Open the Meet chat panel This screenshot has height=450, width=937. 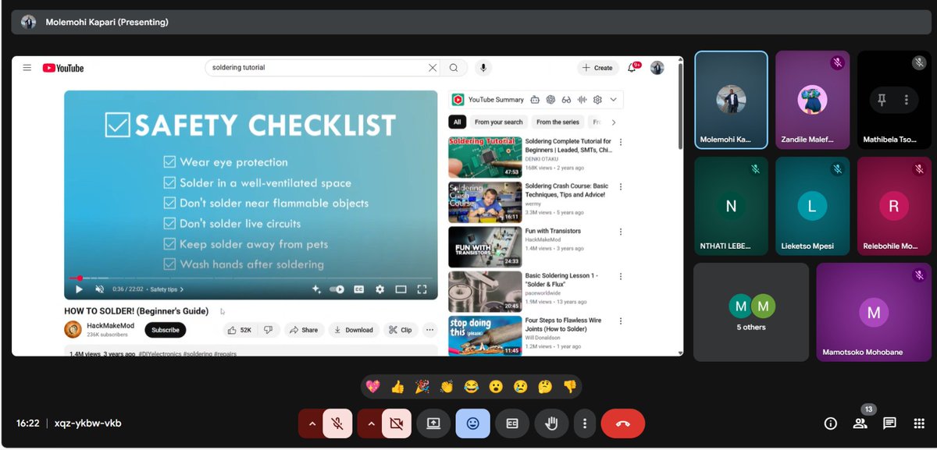coord(889,423)
